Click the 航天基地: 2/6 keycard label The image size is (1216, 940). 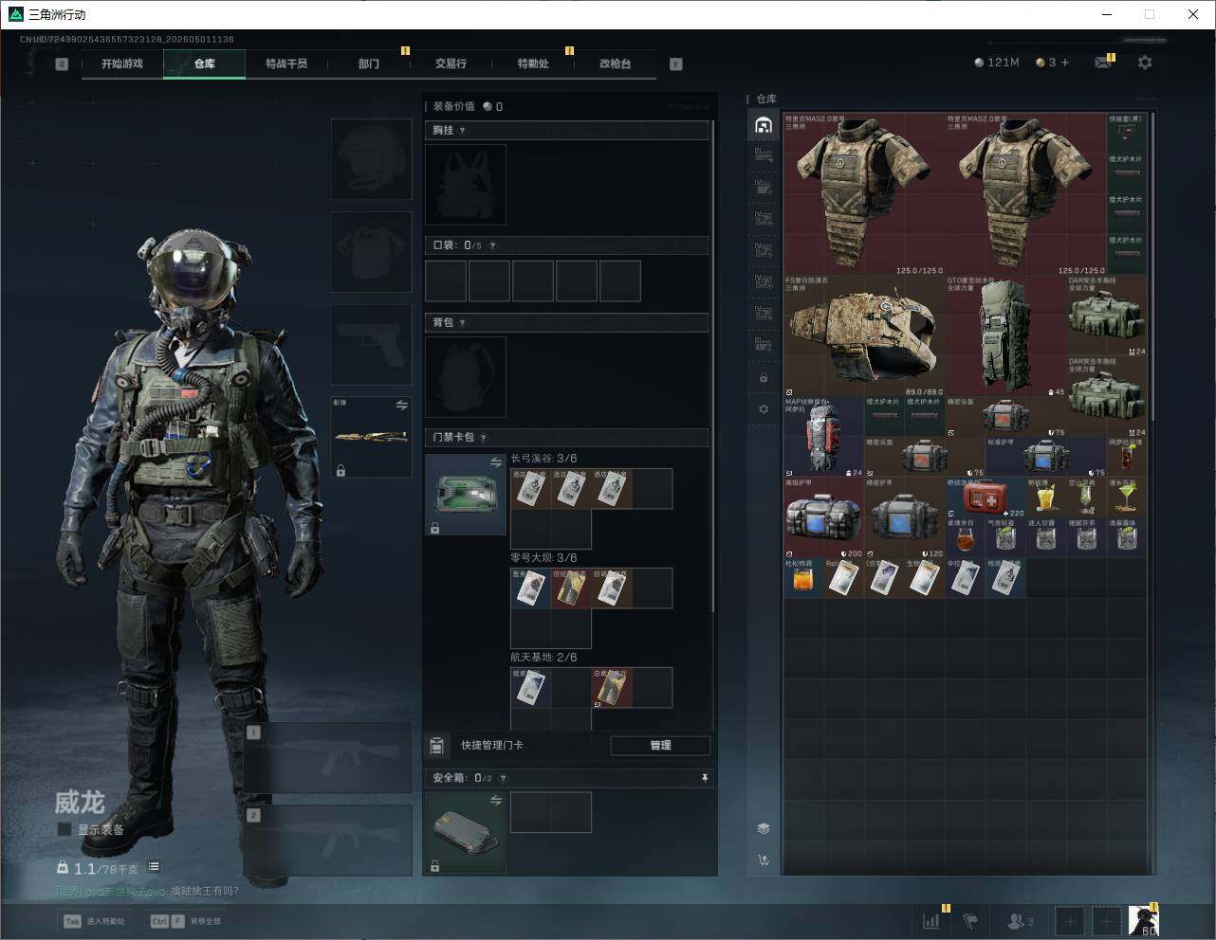544,658
